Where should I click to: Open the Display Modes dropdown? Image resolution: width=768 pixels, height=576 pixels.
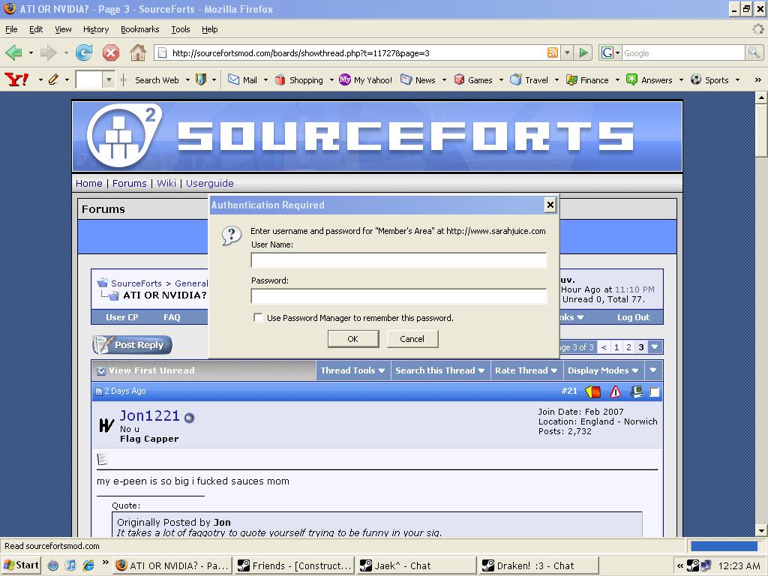pos(603,370)
